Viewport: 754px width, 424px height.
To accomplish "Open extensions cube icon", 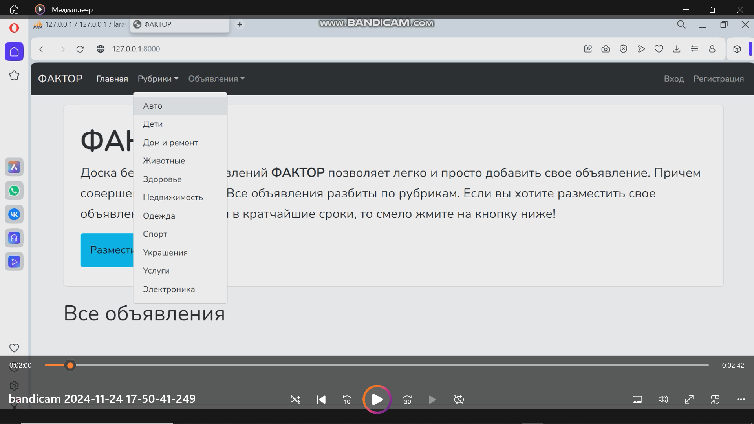I will click(x=737, y=49).
